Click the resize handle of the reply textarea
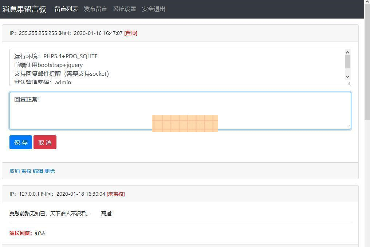Viewport: 370px width, 247px height. [x=348, y=127]
